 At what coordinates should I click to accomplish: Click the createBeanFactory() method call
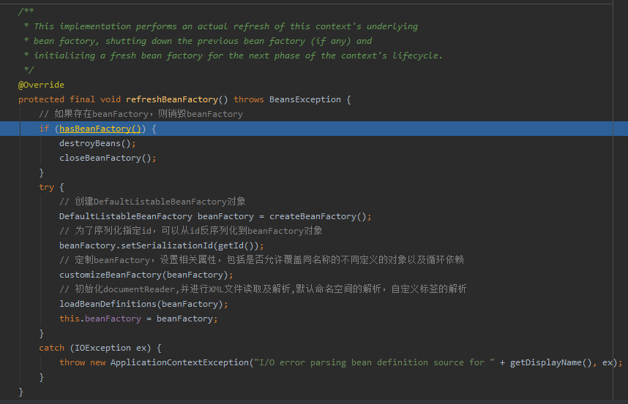(318, 216)
